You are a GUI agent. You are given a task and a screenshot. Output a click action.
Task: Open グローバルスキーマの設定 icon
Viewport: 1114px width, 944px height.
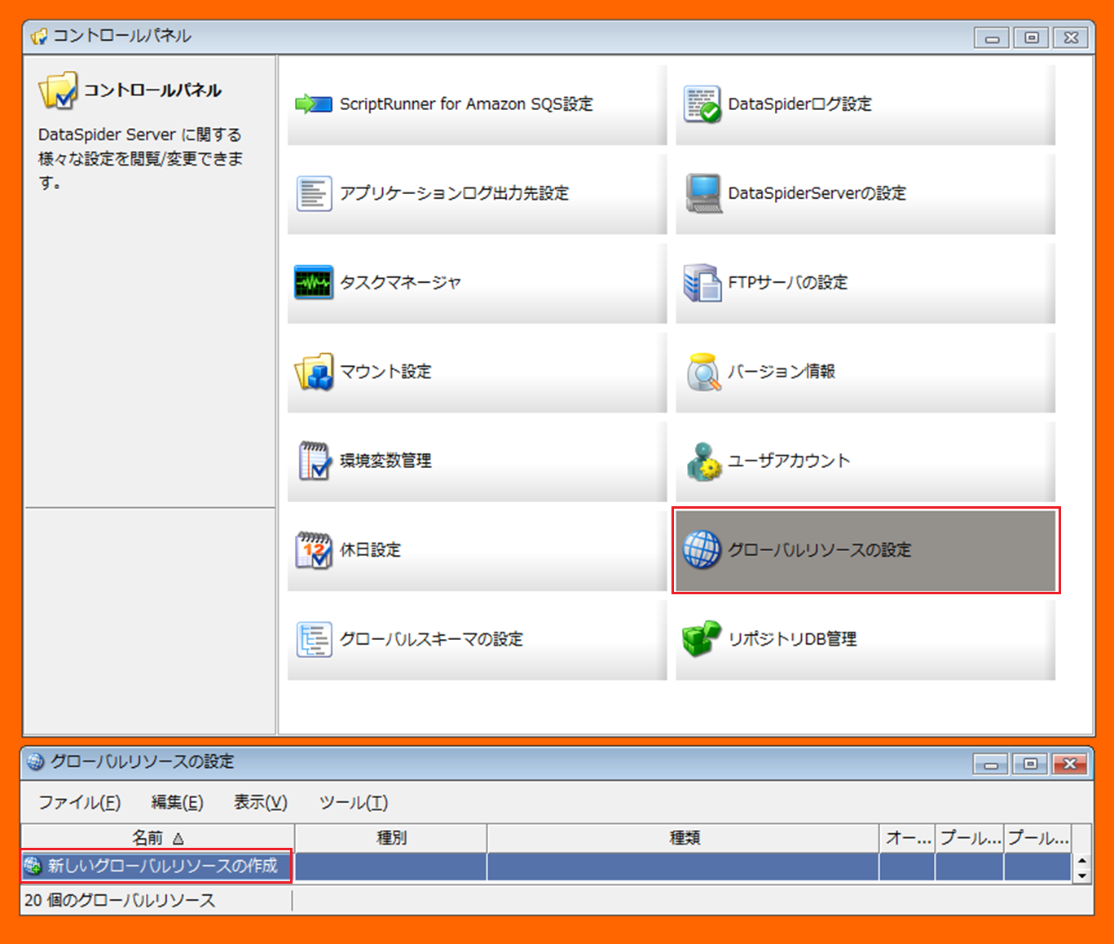(314, 639)
